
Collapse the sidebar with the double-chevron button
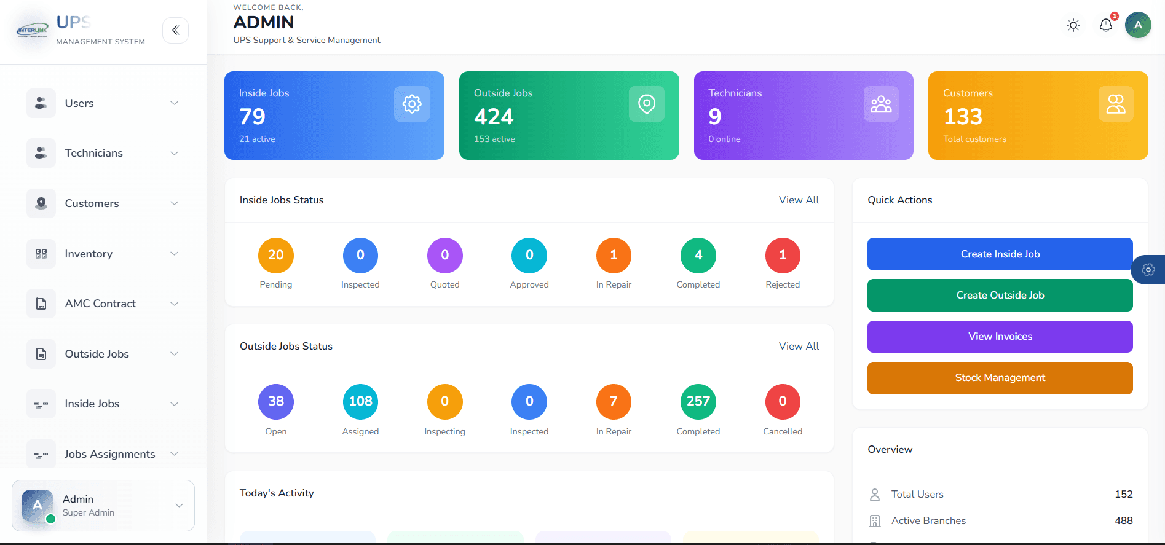(175, 30)
